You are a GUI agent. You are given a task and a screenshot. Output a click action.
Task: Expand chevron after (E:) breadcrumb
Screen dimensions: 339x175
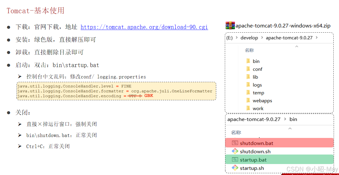[236, 38]
